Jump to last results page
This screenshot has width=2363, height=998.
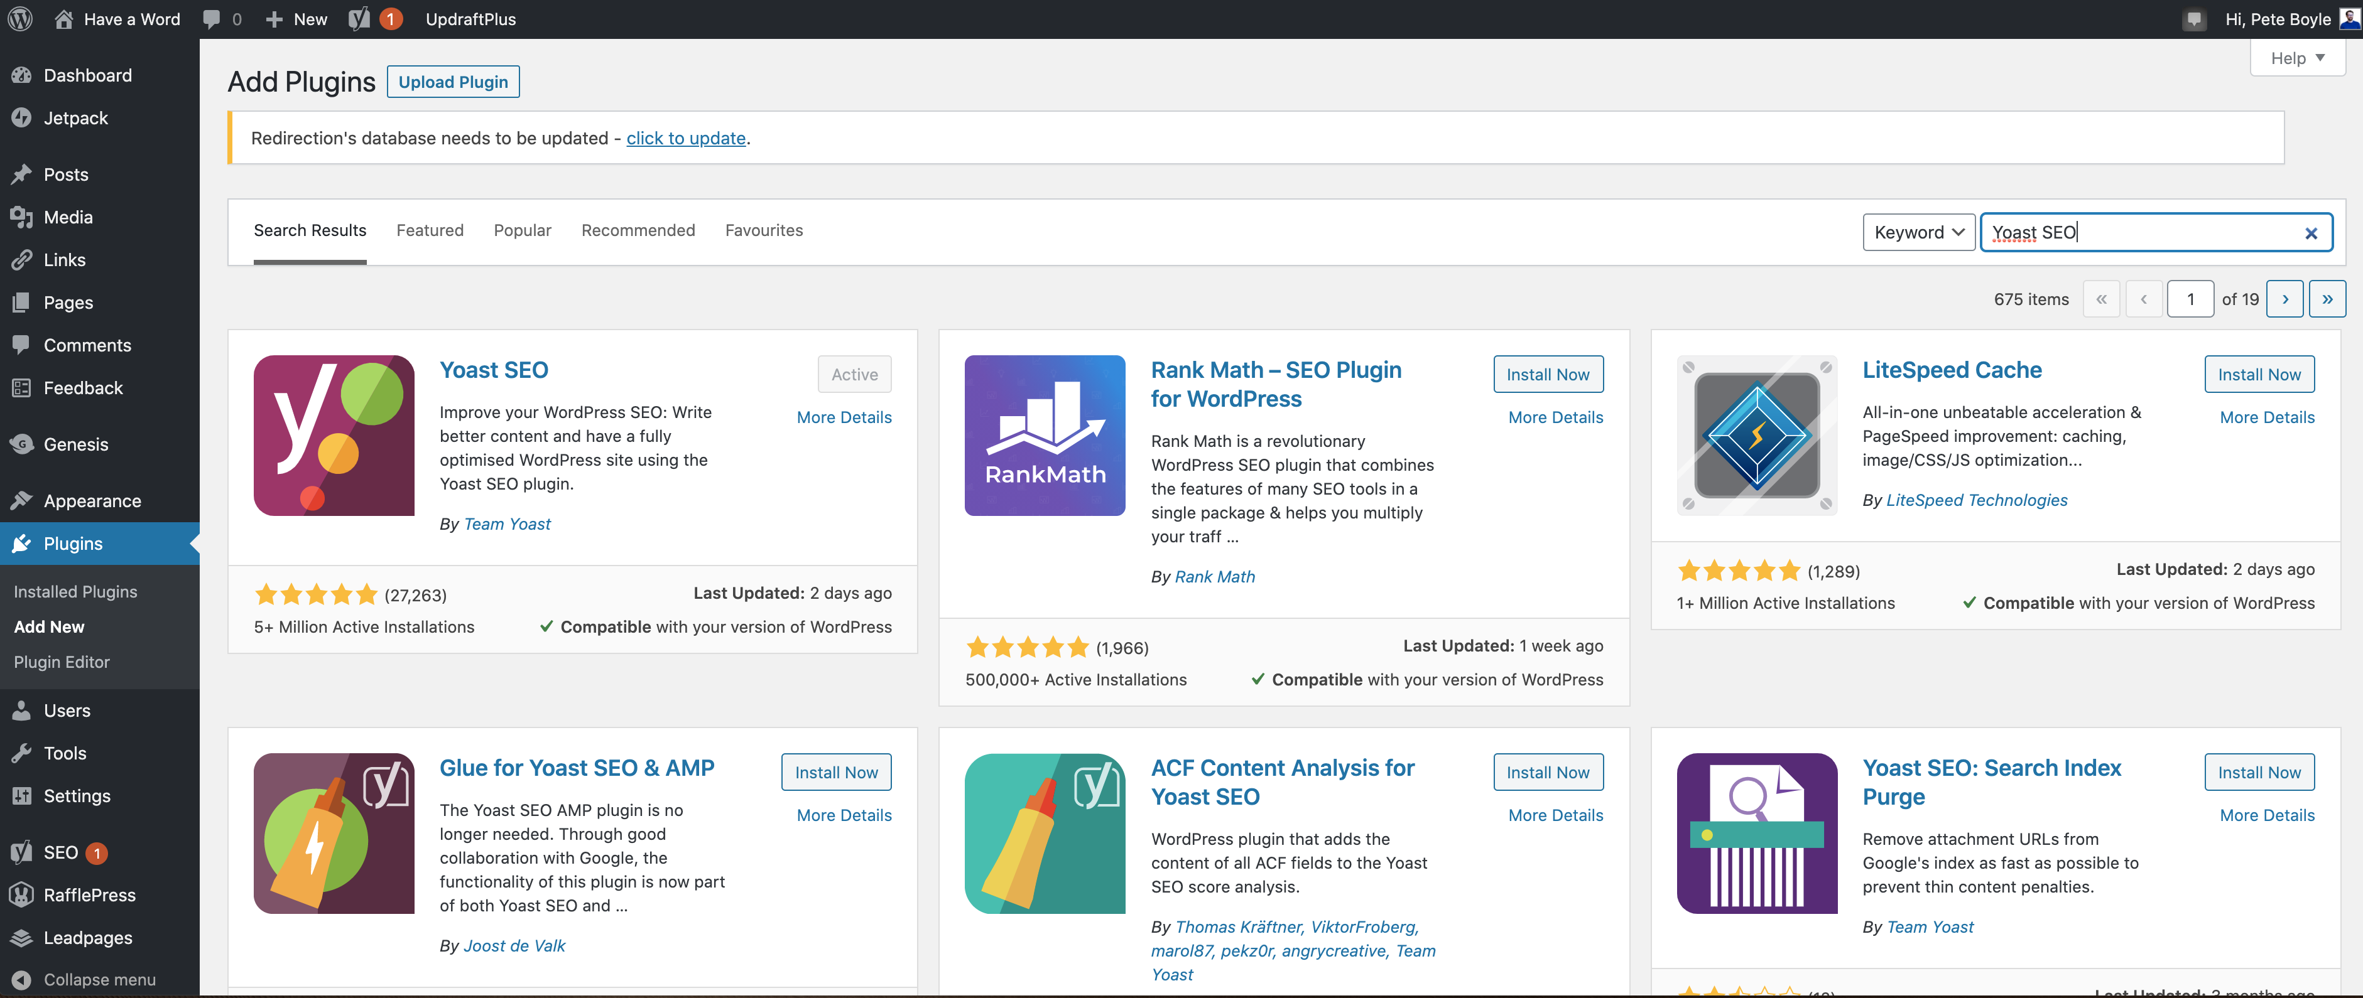point(2327,299)
